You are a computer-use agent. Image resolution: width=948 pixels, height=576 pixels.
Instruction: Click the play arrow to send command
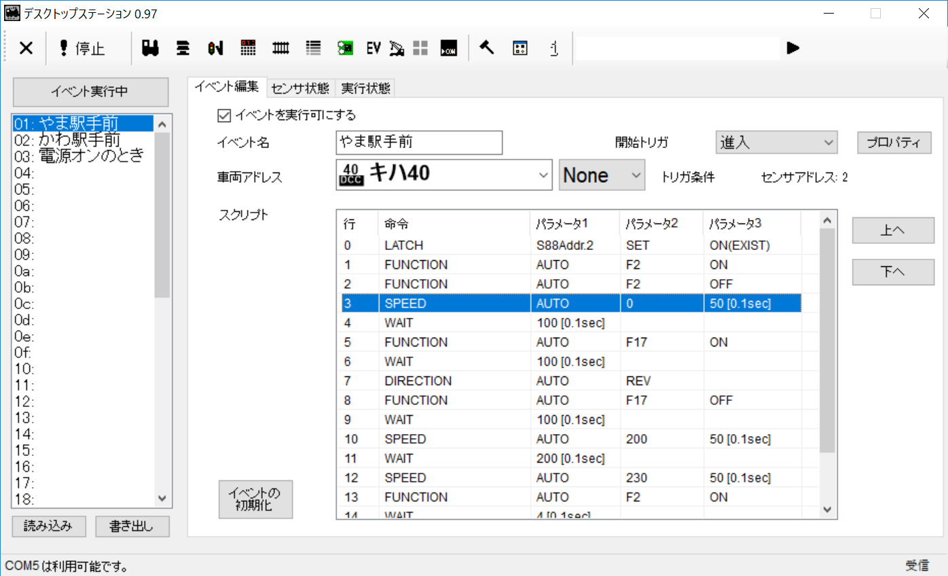click(793, 48)
